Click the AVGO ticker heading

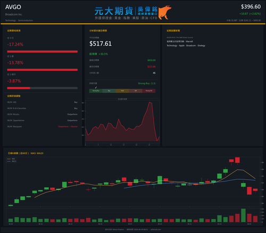[13, 7]
